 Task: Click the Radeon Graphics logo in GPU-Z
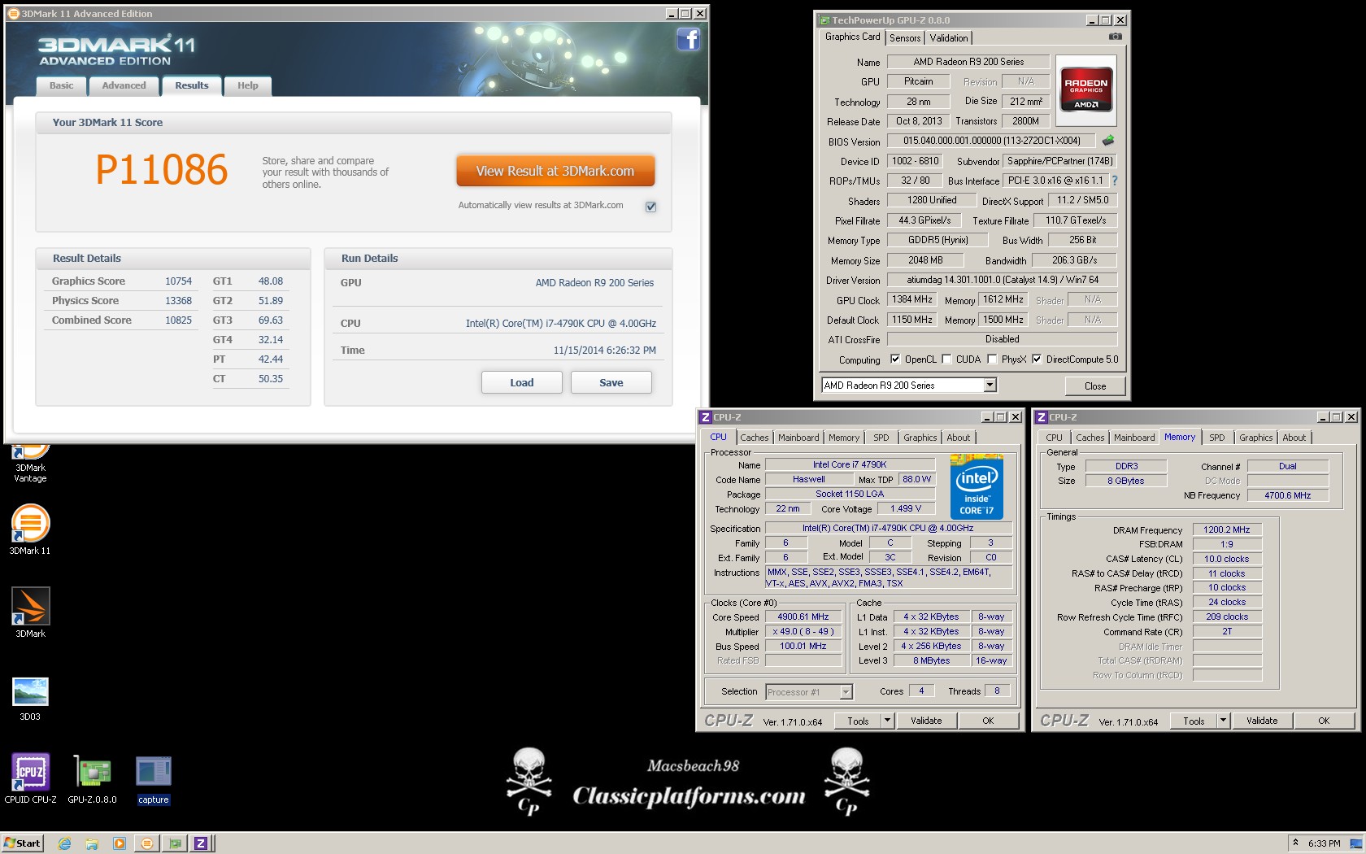pos(1085,89)
